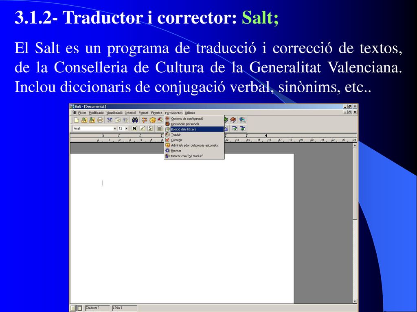Click the document control icon beside Fitxer

(x=75, y=113)
